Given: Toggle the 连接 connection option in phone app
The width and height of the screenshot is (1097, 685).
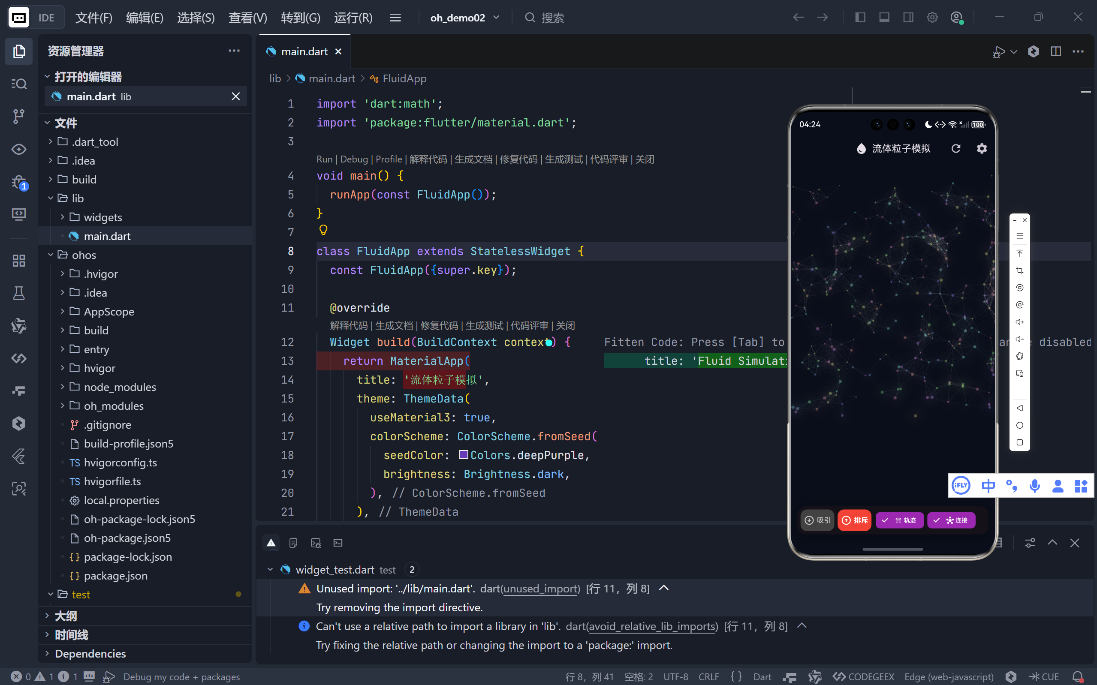Looking at the screenshot, I should coord(951,520).
